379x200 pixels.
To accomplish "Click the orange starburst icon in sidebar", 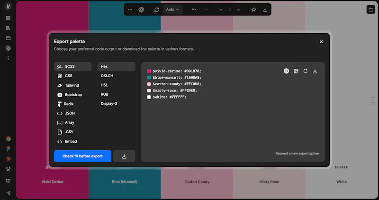I will (x=8, y=159).
